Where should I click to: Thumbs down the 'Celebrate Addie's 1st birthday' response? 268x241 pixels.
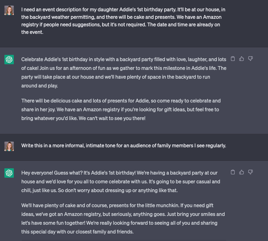[x=250, y=59]
